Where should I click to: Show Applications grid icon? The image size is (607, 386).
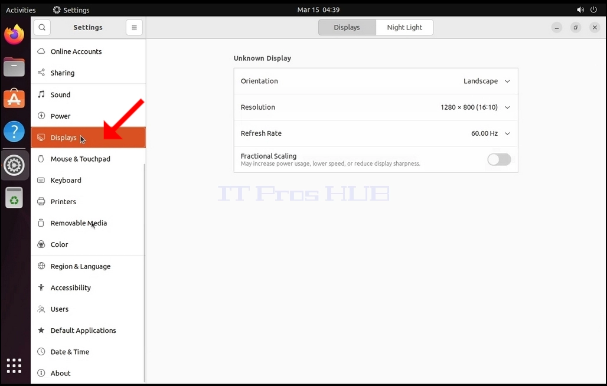coord(14,365)
